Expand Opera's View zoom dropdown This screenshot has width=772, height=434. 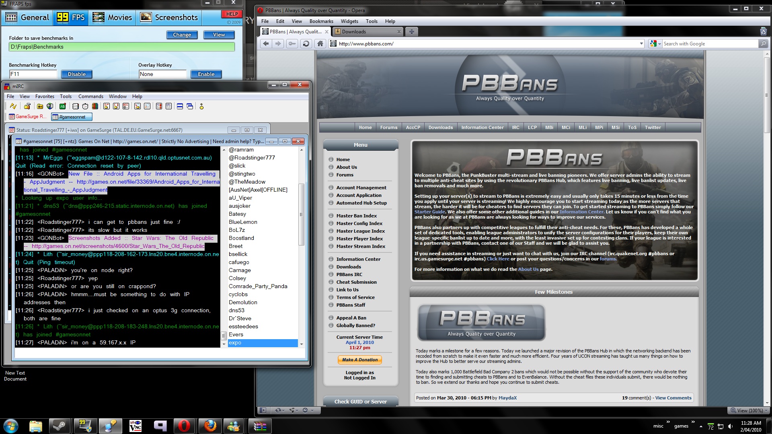point(766,411)
